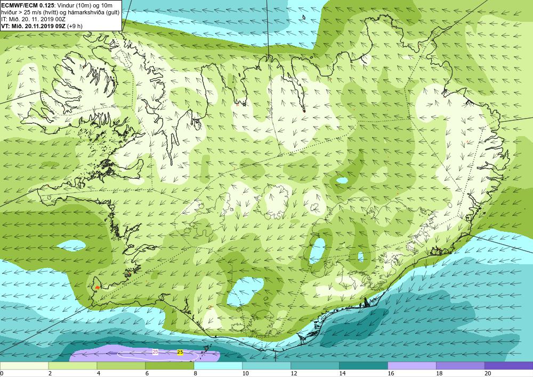Click the '10' label on the wind scale
The height and width of the screenshot is (377, 533).
(245, 374)
